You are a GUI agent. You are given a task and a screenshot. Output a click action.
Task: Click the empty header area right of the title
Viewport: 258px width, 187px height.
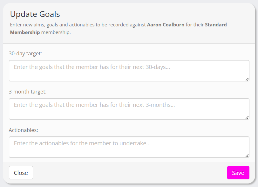click(159, 14)
